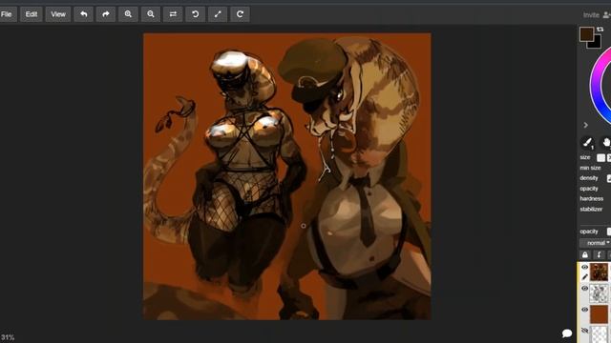Select the black background color swatch
Screen dimensions: 611x343
coord(597,44)
